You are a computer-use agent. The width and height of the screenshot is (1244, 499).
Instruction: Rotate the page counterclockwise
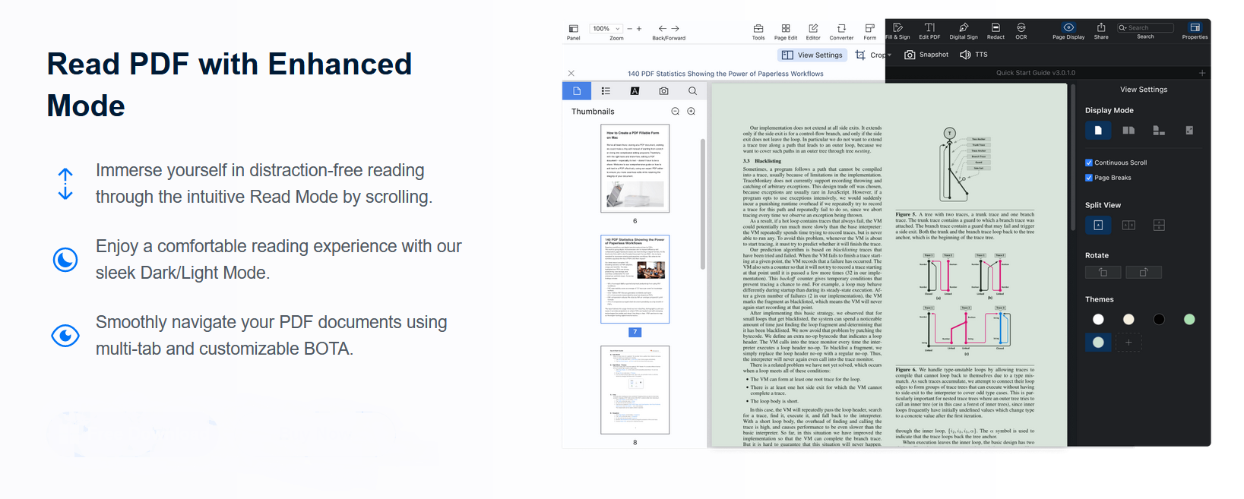click(1103, 272)
